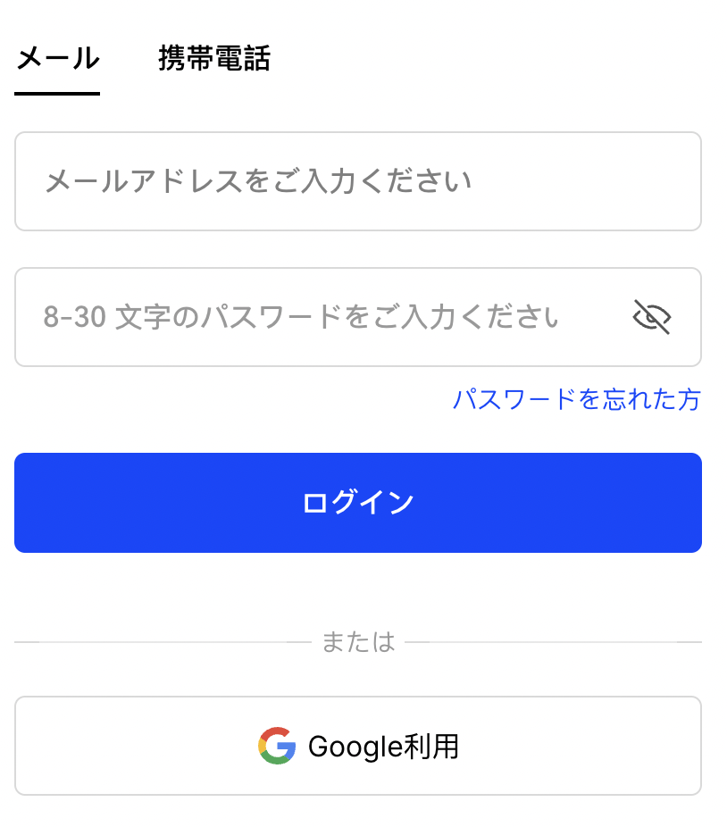Focus the メールアドレス input field
727x827 pixels.
pos(358,181)
